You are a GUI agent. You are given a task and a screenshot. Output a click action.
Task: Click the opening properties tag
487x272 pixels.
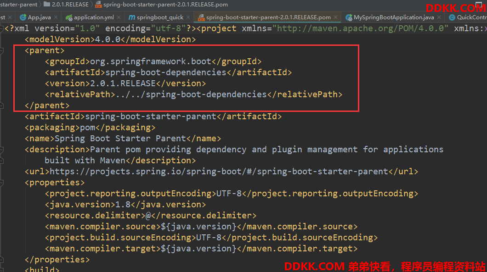tap(55, 183)
